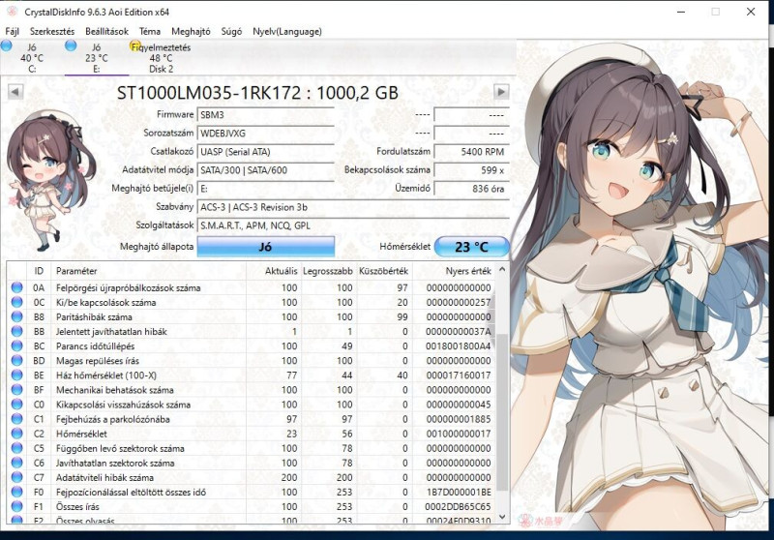Click the S.M.A.R.T., APM, NCQ, GPL features field
The height and width of the screenshot is (540, 774).
353,225
